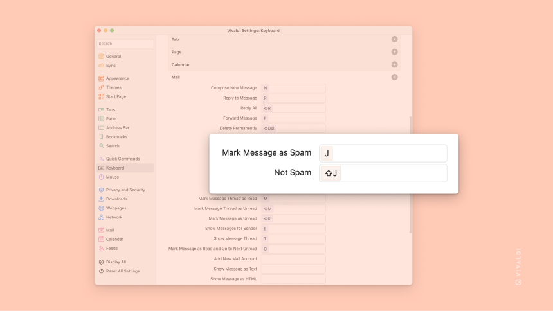
Task: Expand the Tab shortcuts section
Action: coord(394,39)
